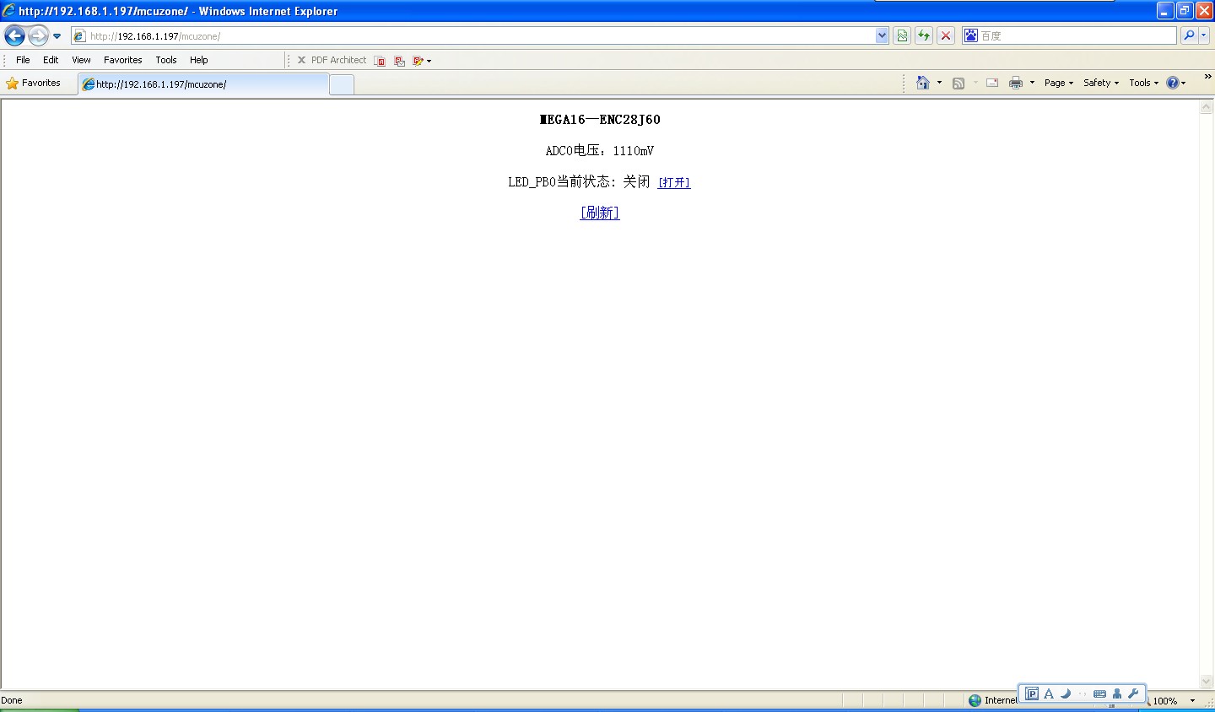Click the Print icon

1016,83
